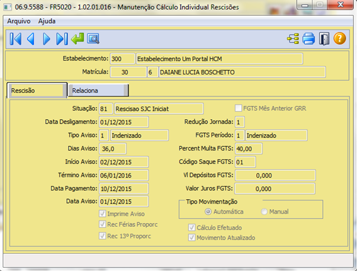The image size is (357, 271).
Task: Go to the first record icon
Action: coord(16,38)
